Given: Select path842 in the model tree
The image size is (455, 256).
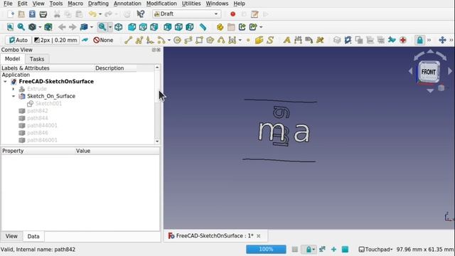Looking at the screenshot, I should coord(38,111).
